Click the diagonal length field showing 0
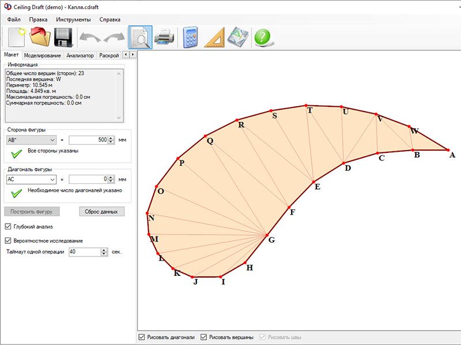Viewport: 461px width, 345px height. point(88,179)
